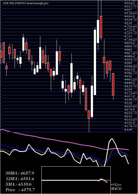138x194 pixels.
Task: Click the <<Live MACD label
Action: pyautogui.click(x=116, y=187)
